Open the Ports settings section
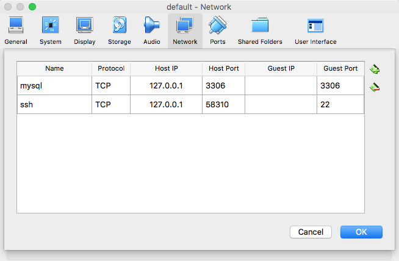This screenshot has height=261, width=399. pos(217,30)
